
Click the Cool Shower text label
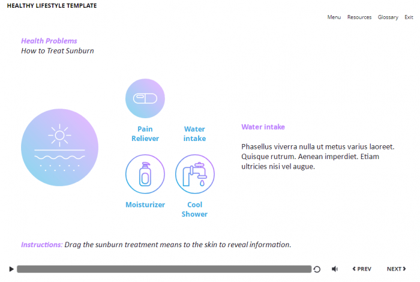pyautogui.click(x=194, y=209)
